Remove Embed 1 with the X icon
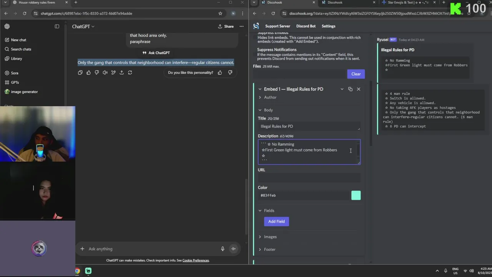 359,89
